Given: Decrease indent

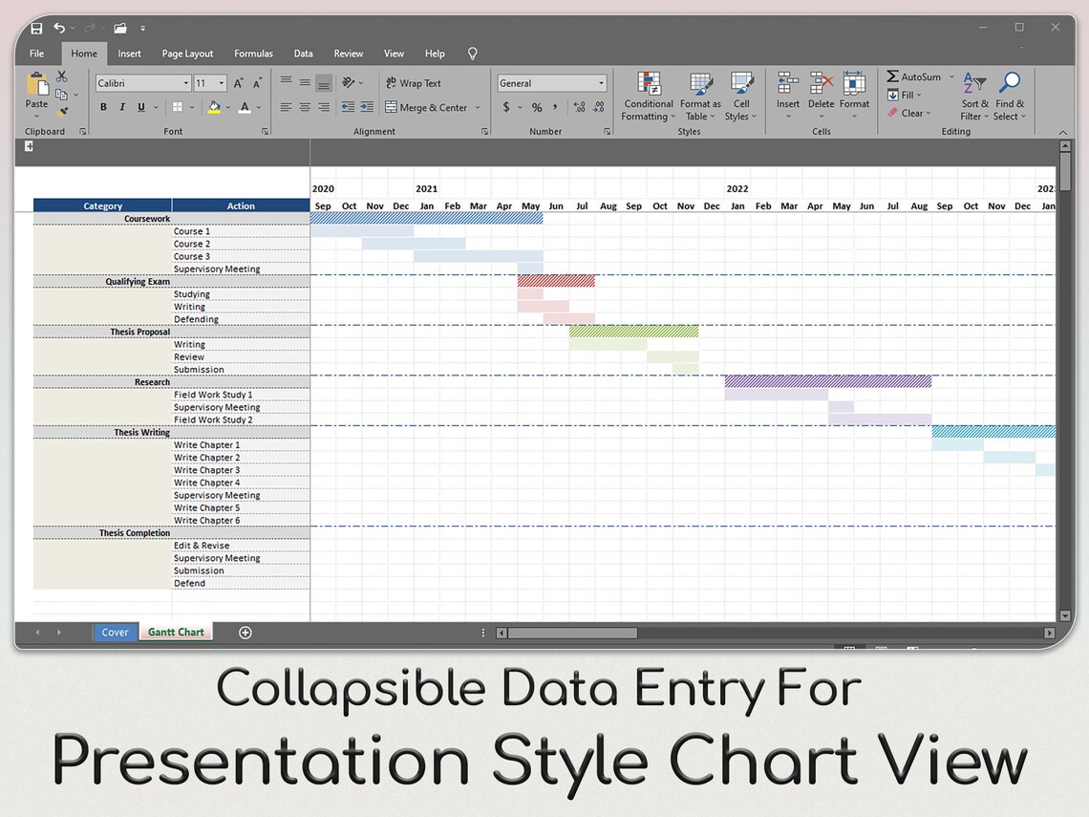Looking at the screenshot, I should (348, 107).
